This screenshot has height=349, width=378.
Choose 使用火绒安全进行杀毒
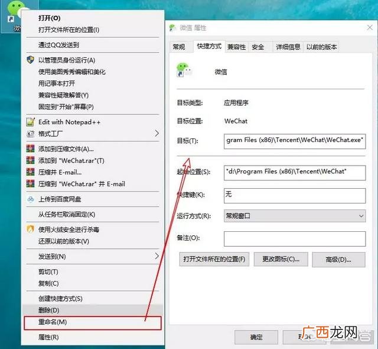[92, 230]
